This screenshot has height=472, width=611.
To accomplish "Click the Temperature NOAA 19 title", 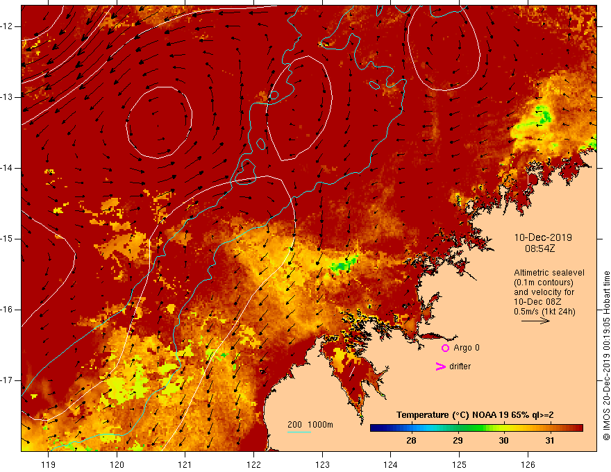I will pyautogui.click(x=475, y=415).
